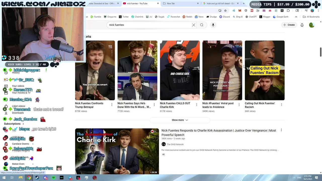Image resolution: width=322 pixels, height=181 pixels.
Task: Open options menu for Charlie Kirk Assassination video
Action: coord(281,130)
